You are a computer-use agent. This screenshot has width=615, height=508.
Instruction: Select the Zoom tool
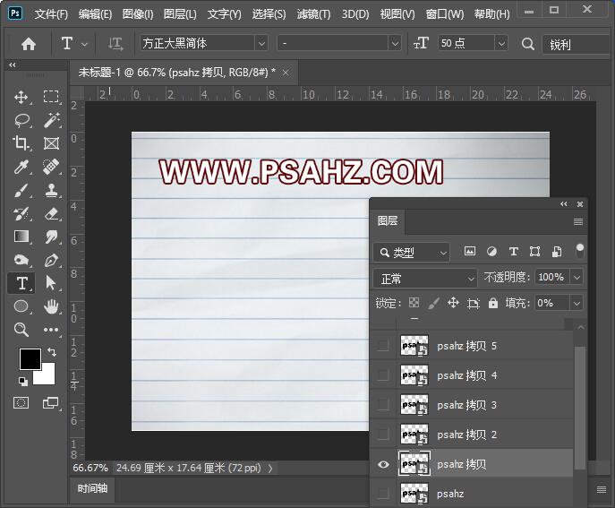(x=21, y=330)
